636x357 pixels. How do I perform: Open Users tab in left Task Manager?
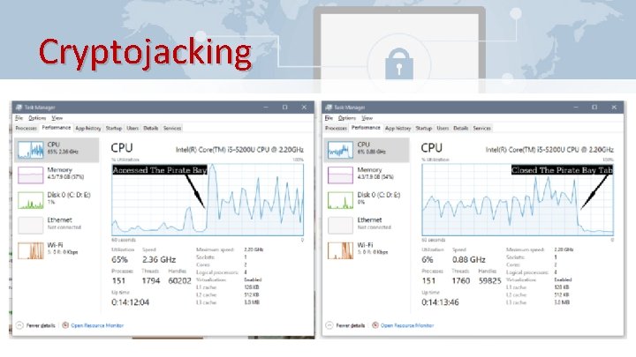[132, 128]
